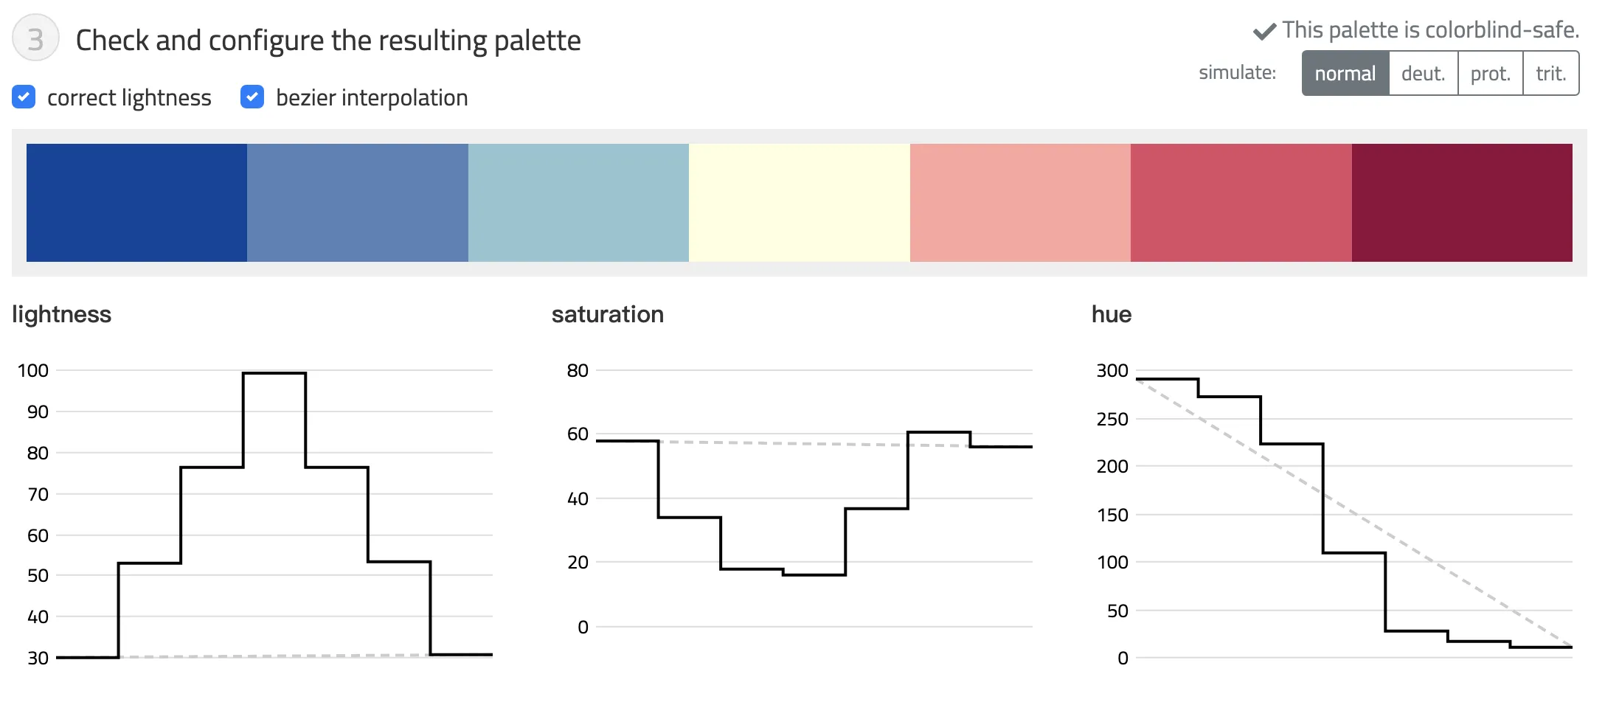Select the medium slate blue swatch
The width and height of the screenshot is (1605, 705).
pos(357,202)
